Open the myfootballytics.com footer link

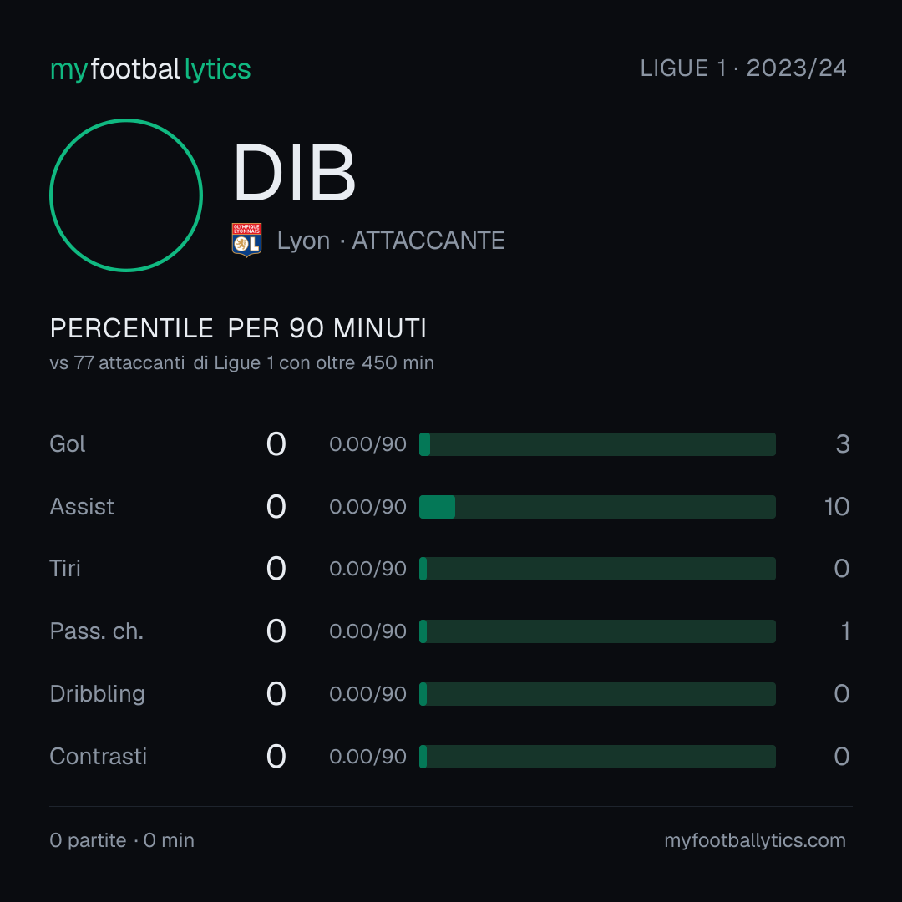click(755, 840)
